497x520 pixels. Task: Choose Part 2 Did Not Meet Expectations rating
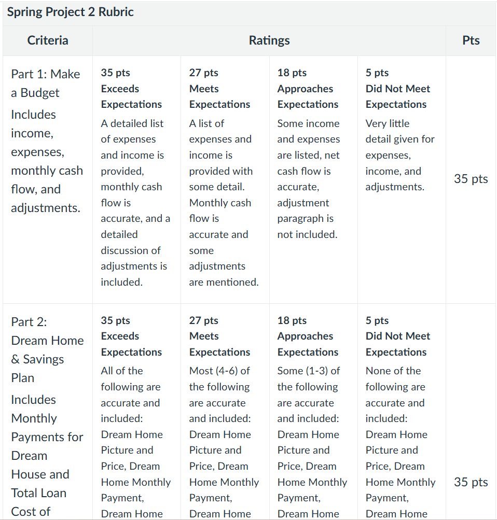pyautogui.click(x=402, y=412)
